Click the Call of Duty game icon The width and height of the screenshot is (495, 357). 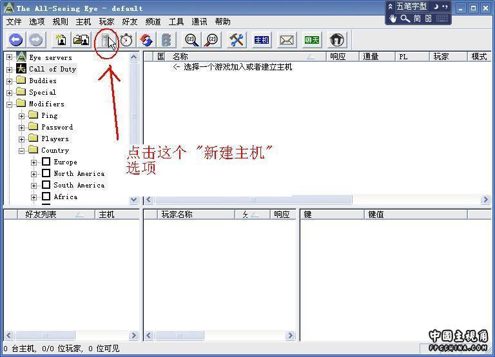tap(21, 69)
